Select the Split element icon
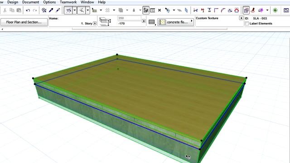 pos(196,10)
